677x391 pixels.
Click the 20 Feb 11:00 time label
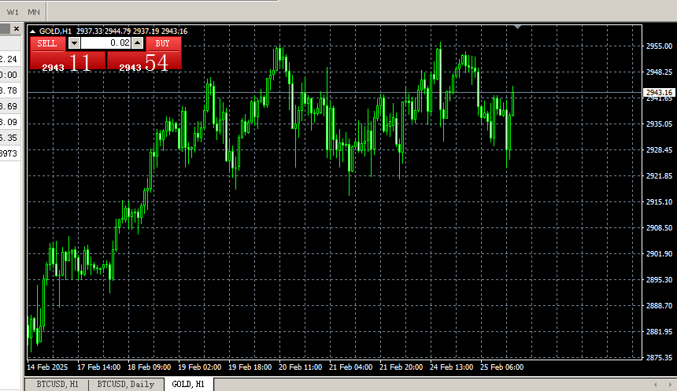[301, 367]
